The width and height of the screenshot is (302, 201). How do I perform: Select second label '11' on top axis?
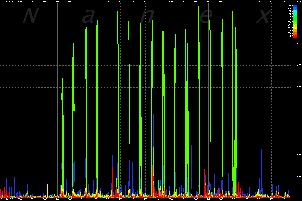click(82, 1)
